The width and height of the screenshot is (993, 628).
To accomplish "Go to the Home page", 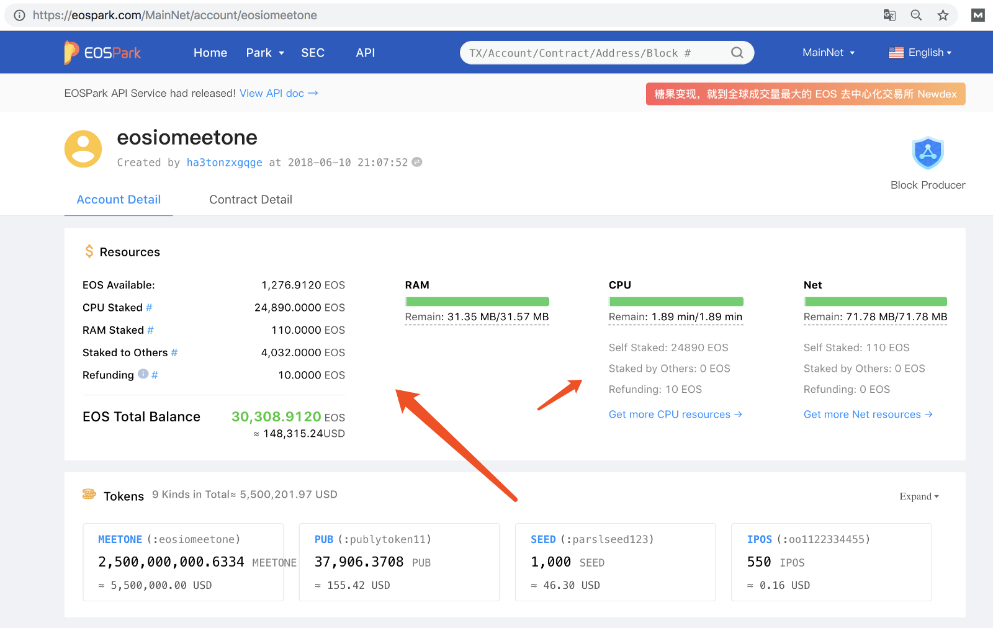I will coord(210,53).
